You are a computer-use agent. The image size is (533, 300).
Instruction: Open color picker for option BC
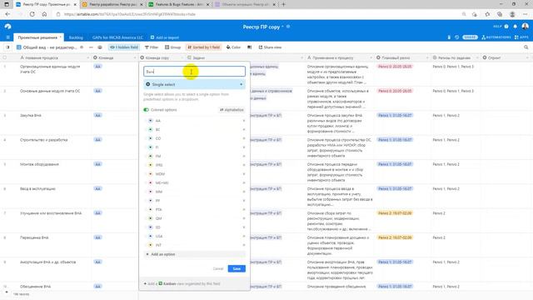150,130
